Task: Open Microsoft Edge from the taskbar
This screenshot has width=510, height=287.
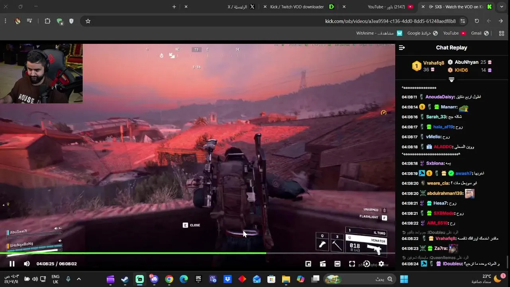Action: [184, 279]
